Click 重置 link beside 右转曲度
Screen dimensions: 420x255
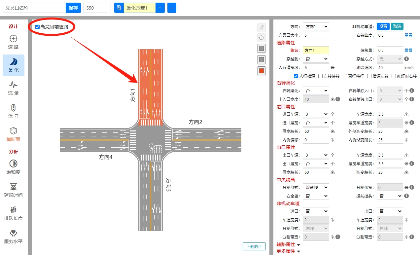408,35
